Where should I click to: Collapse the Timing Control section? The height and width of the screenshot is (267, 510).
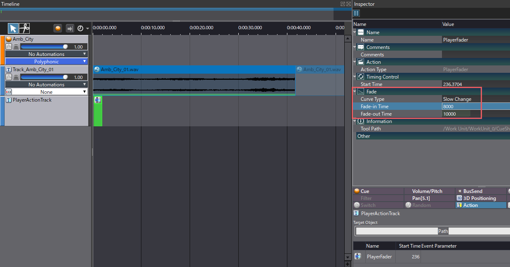pos(355,77)
